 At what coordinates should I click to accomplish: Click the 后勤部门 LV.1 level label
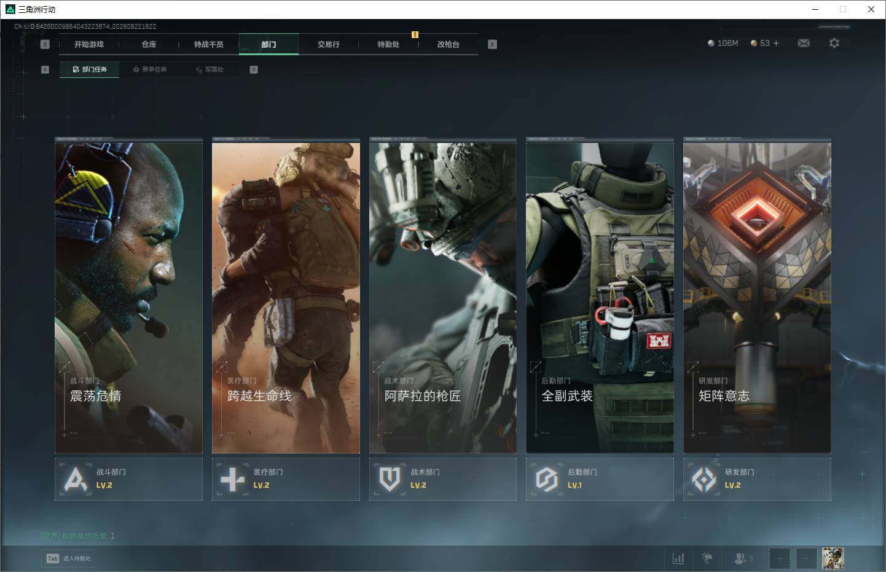(x=574, y=485)
